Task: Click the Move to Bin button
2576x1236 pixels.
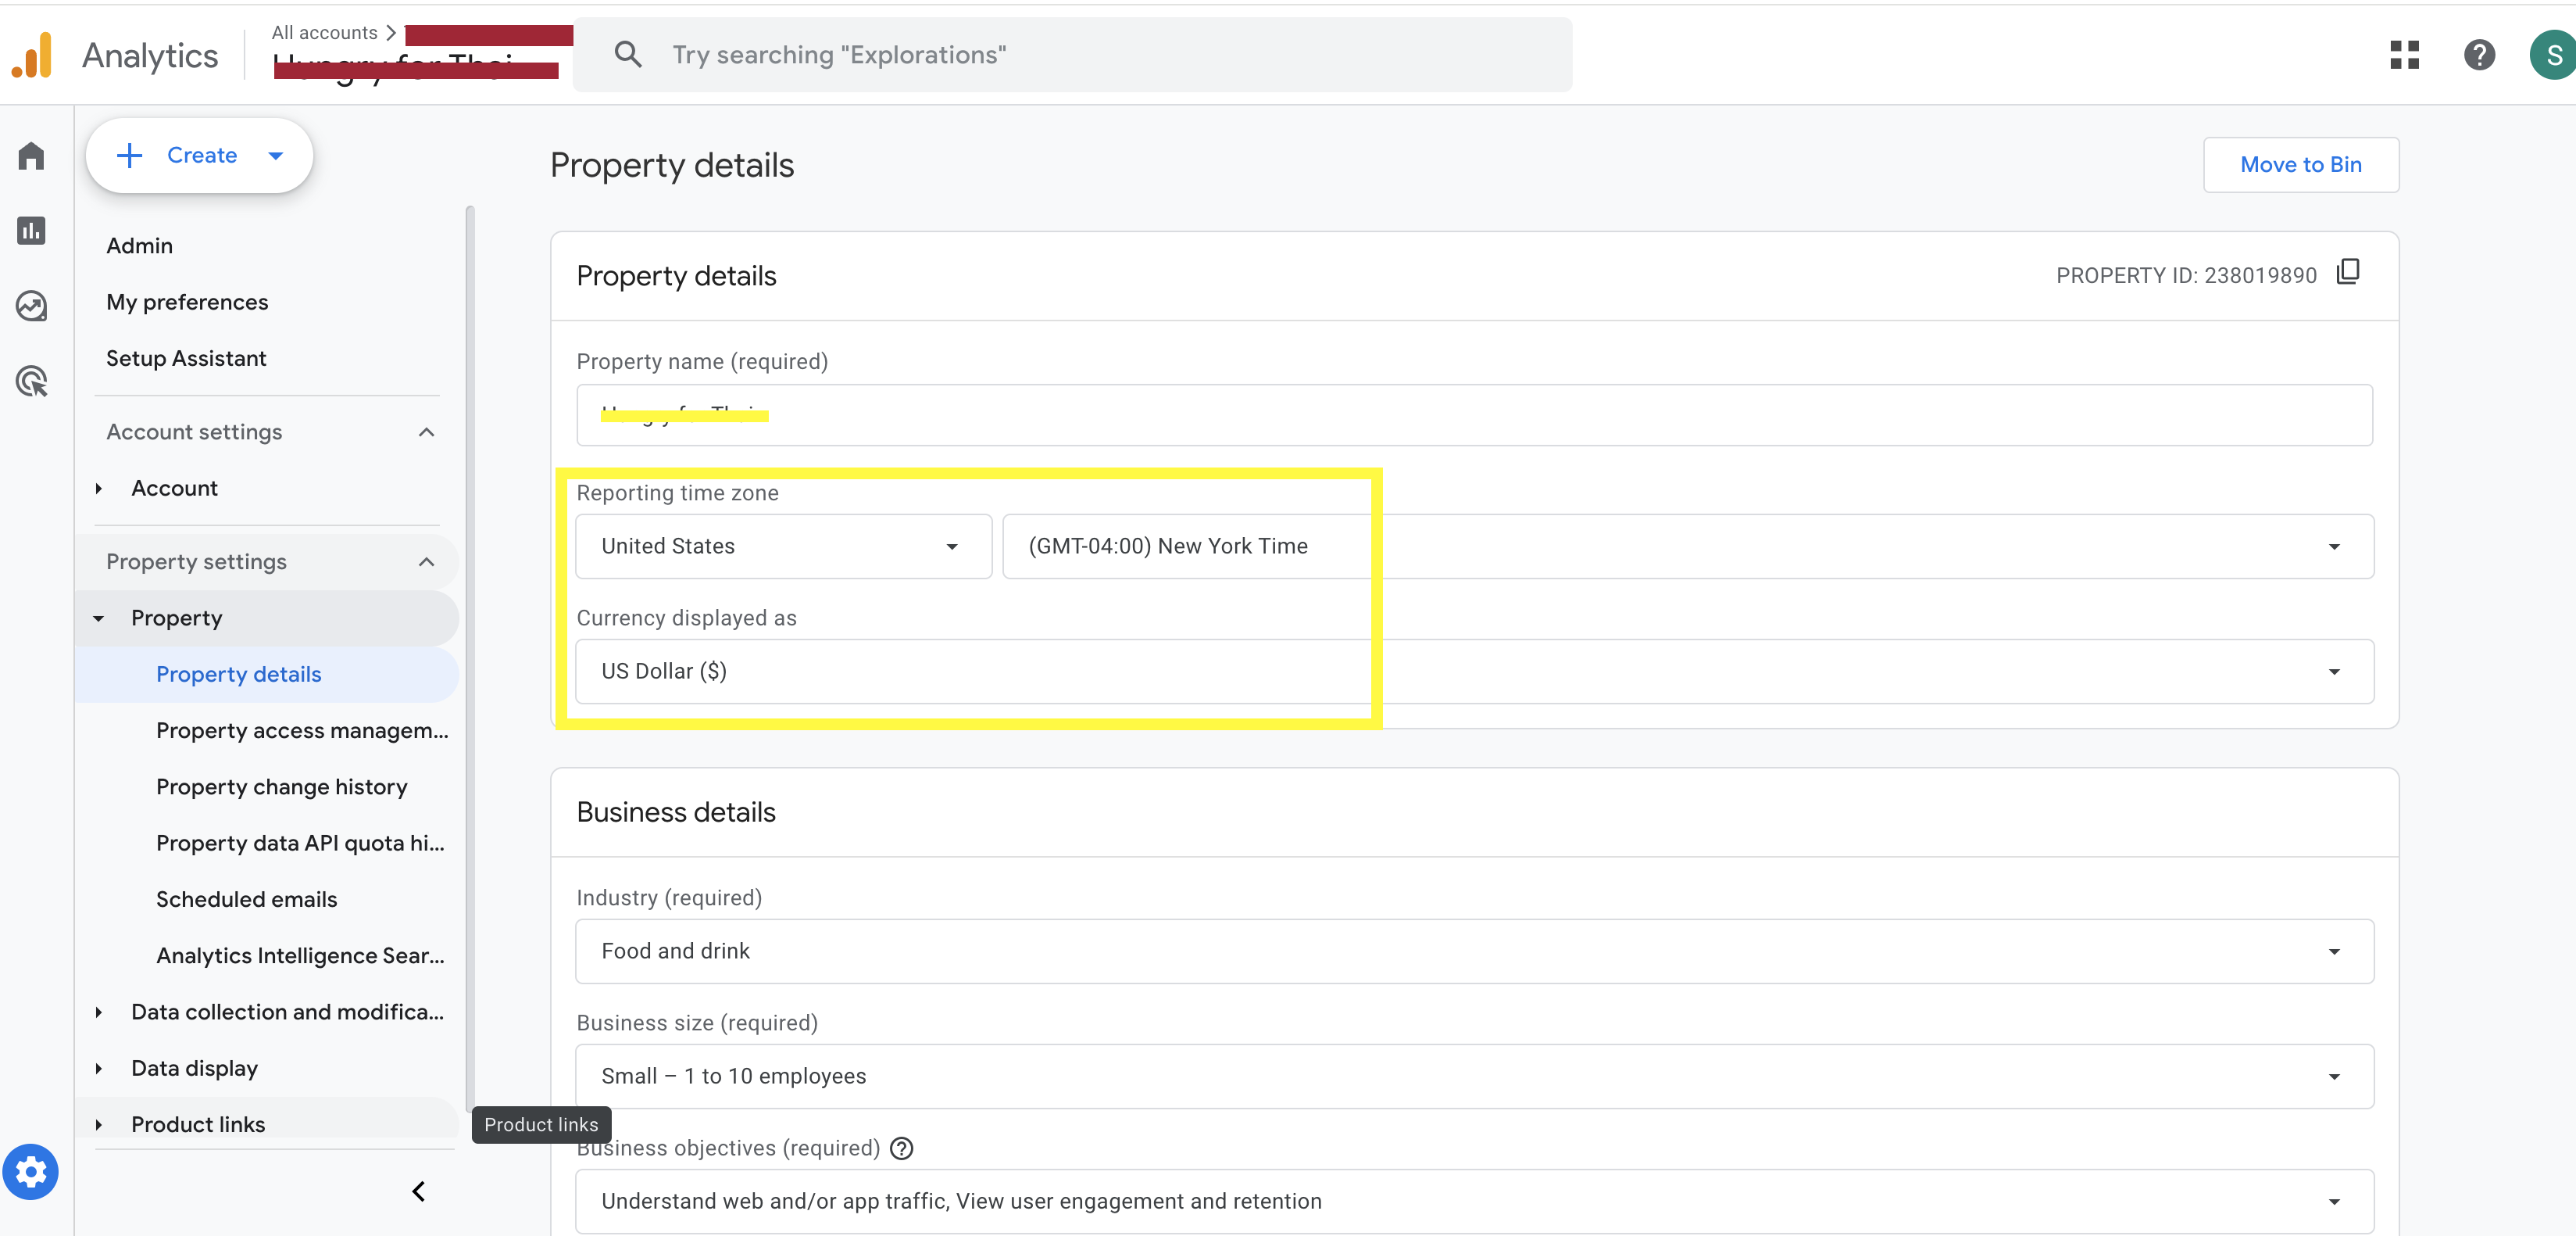Action: [2300, 165]
